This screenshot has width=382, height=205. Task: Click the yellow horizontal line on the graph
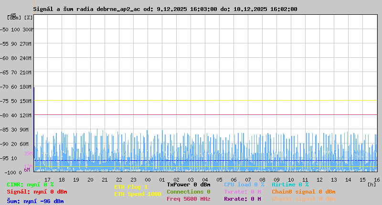(205, 101)
